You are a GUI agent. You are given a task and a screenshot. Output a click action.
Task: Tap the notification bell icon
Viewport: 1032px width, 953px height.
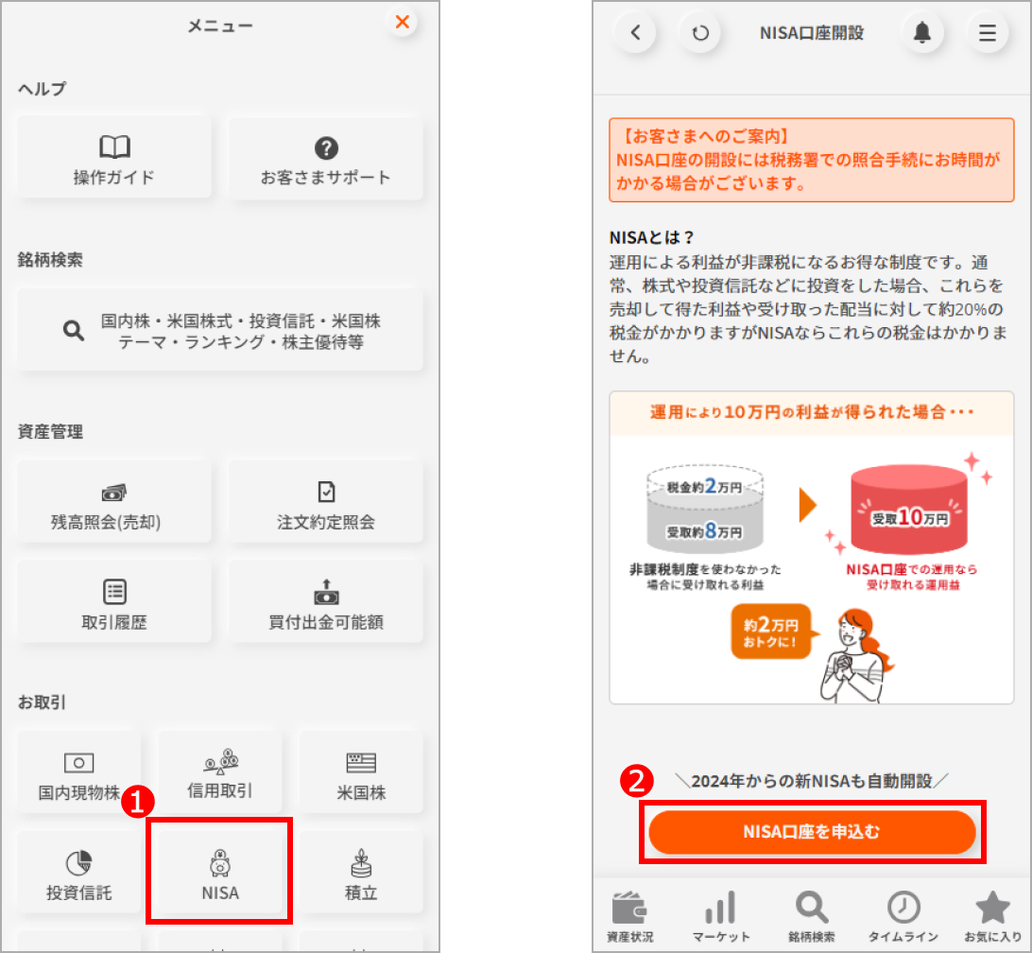click(922, 32)
